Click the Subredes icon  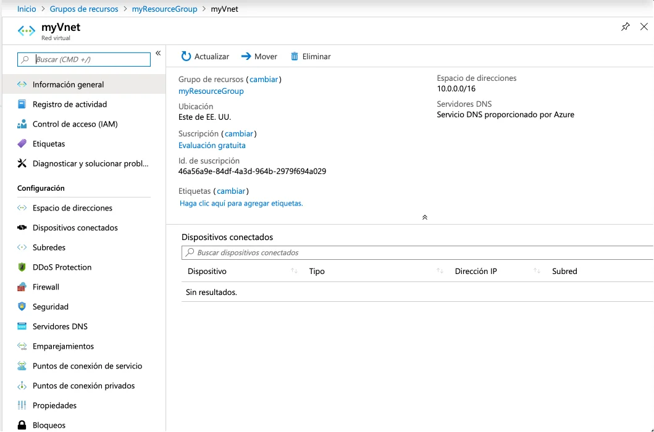point(22,247)
